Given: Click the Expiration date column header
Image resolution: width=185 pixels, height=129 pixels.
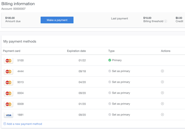Looking at the screenshot, I should point(76,51).
